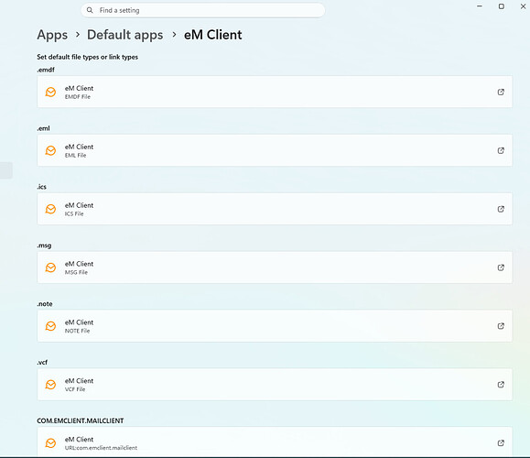This screenshot has height=458, width=530.
Task: Click the .msg extension heading
Action: 44,245
